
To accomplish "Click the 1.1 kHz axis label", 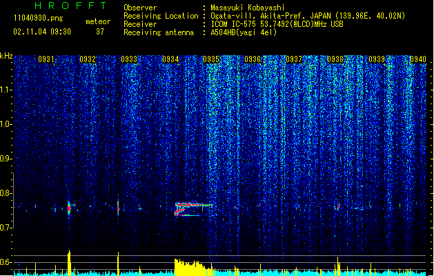I will [x=6, y=90].
